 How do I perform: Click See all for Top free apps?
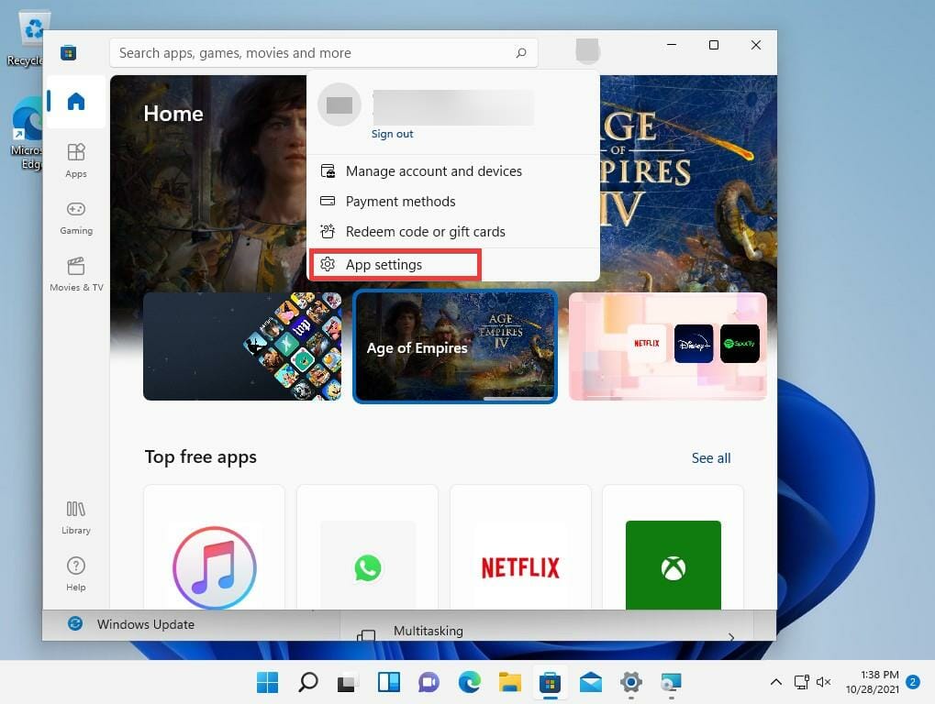pos(711,458)
